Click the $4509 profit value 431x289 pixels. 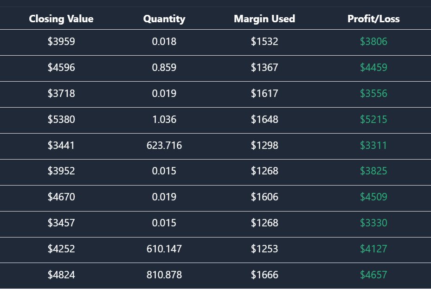[x=373, y=197]
